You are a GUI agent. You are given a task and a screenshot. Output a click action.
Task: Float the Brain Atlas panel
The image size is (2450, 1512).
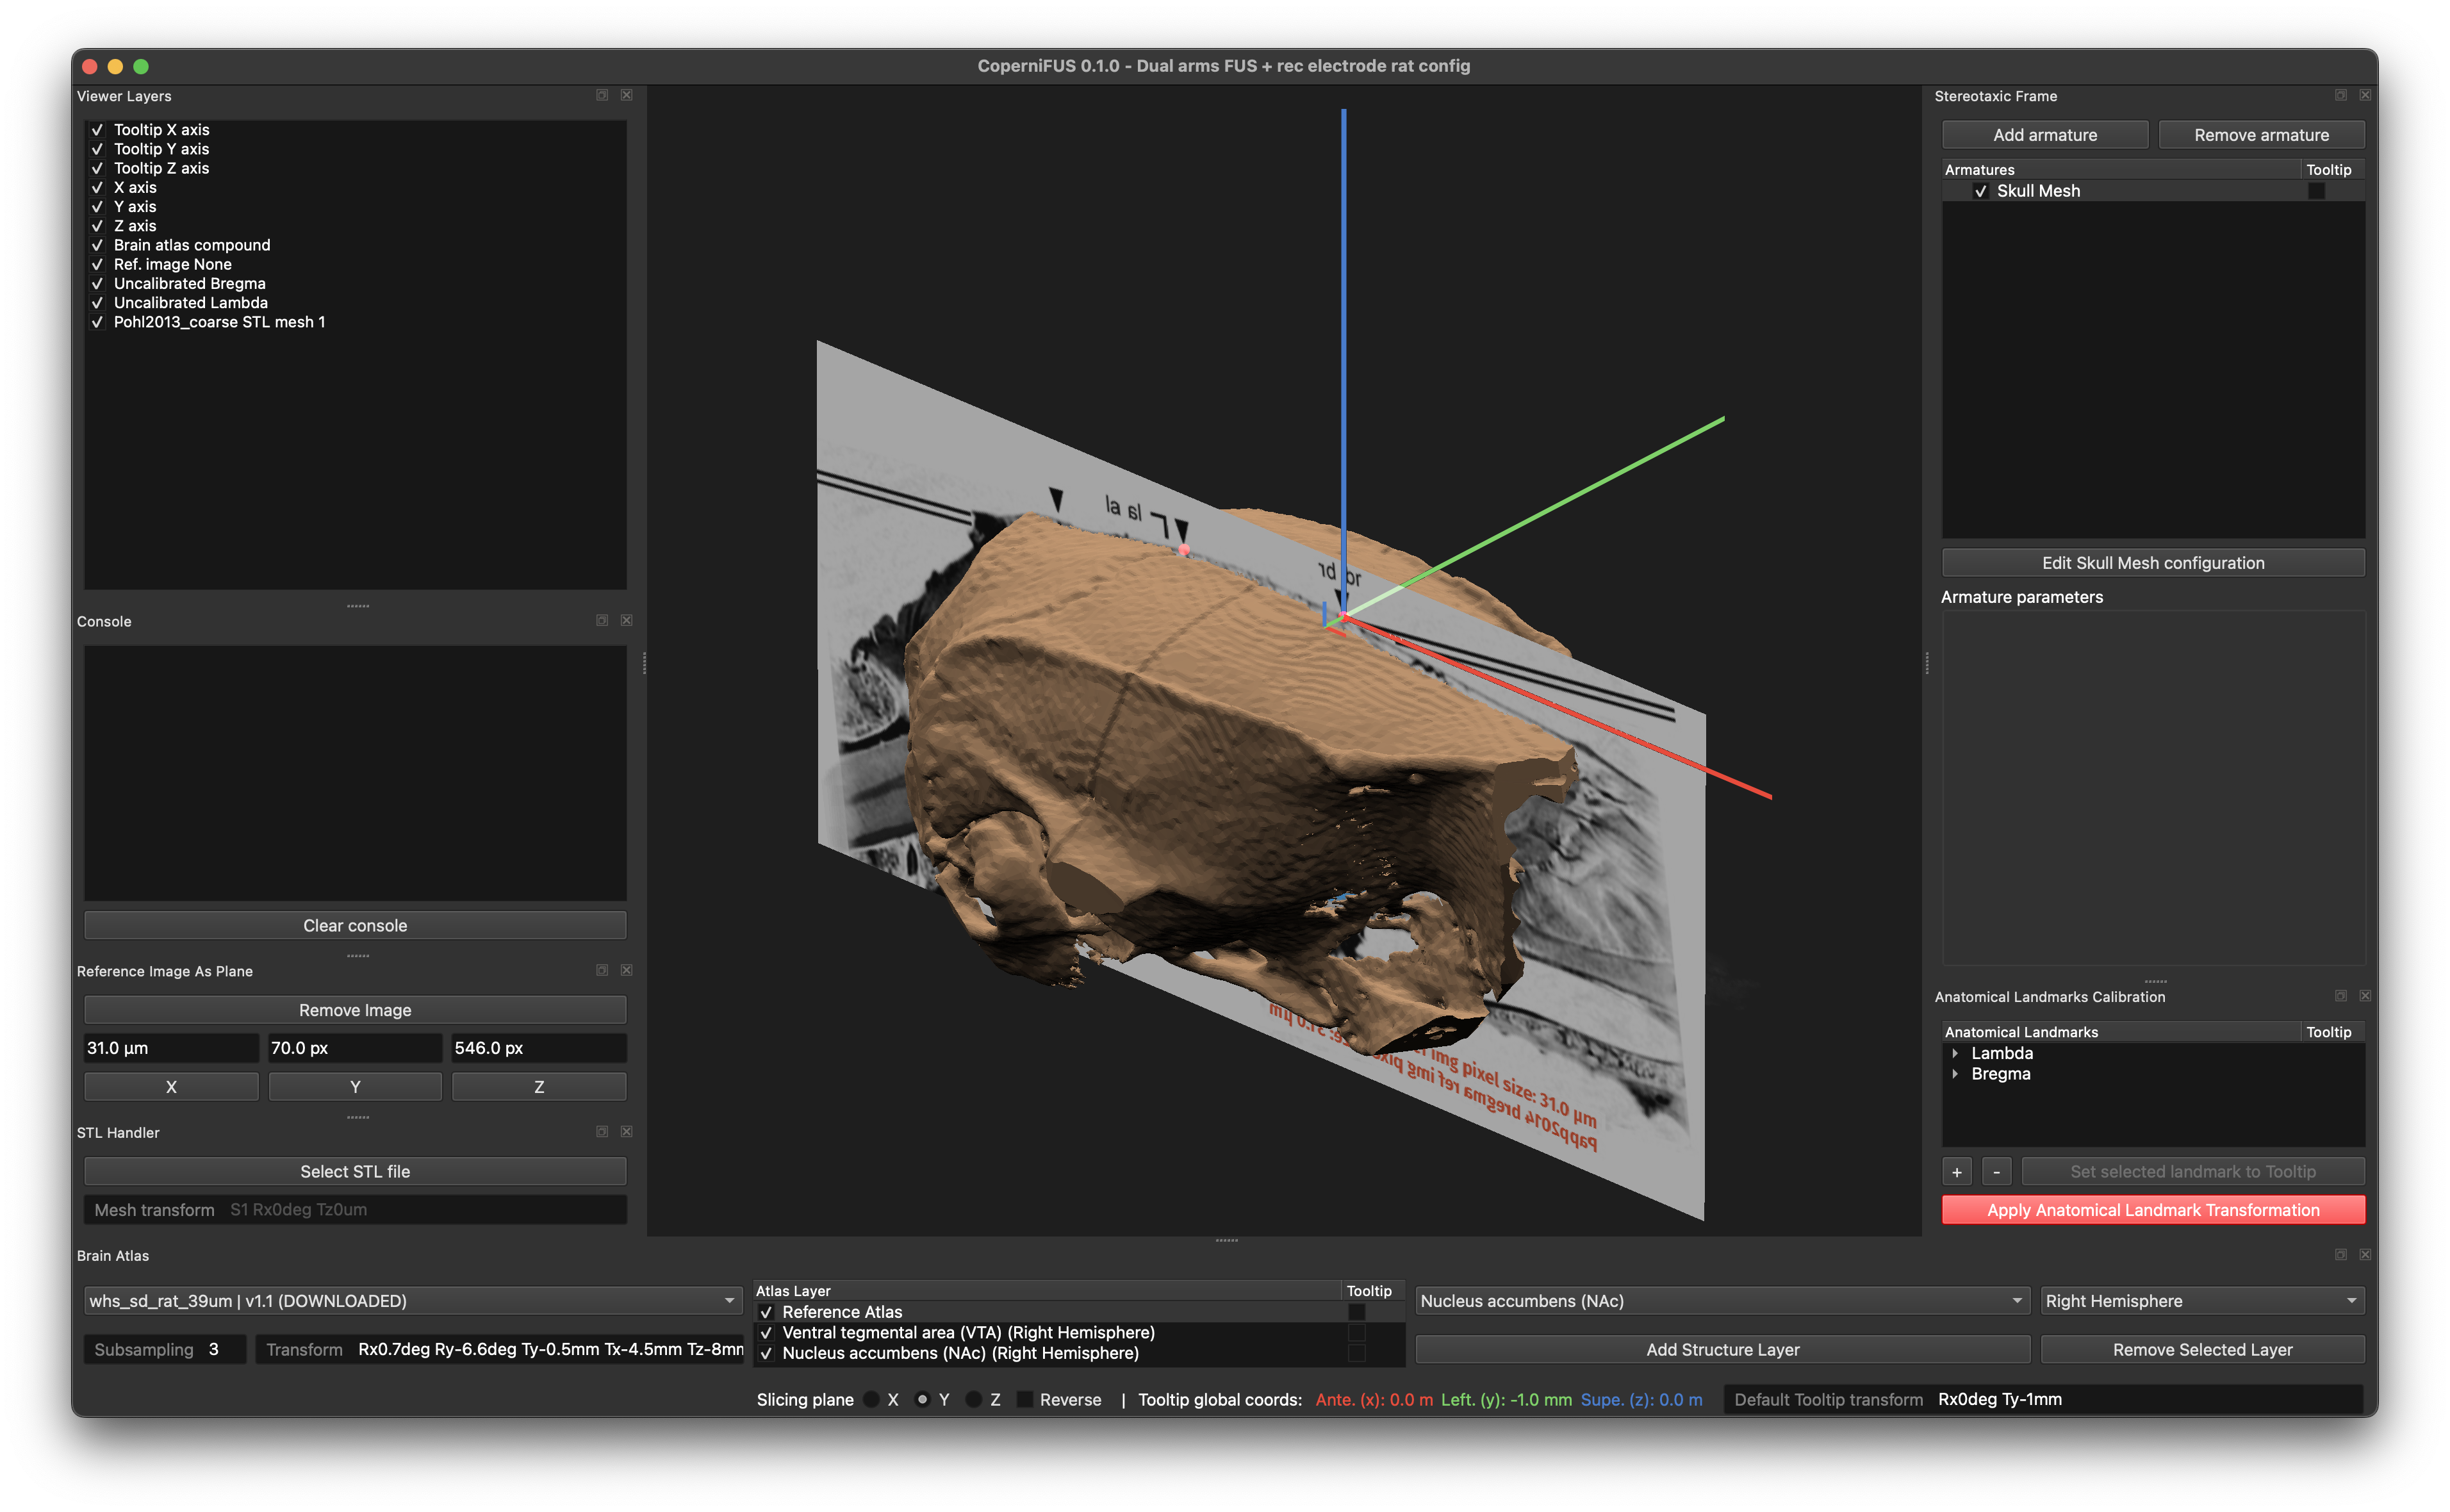[2341, 1254]
